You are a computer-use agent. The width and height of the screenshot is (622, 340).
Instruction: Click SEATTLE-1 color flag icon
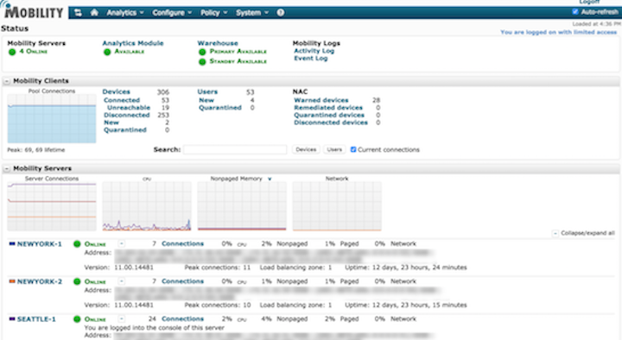point(12,318)
